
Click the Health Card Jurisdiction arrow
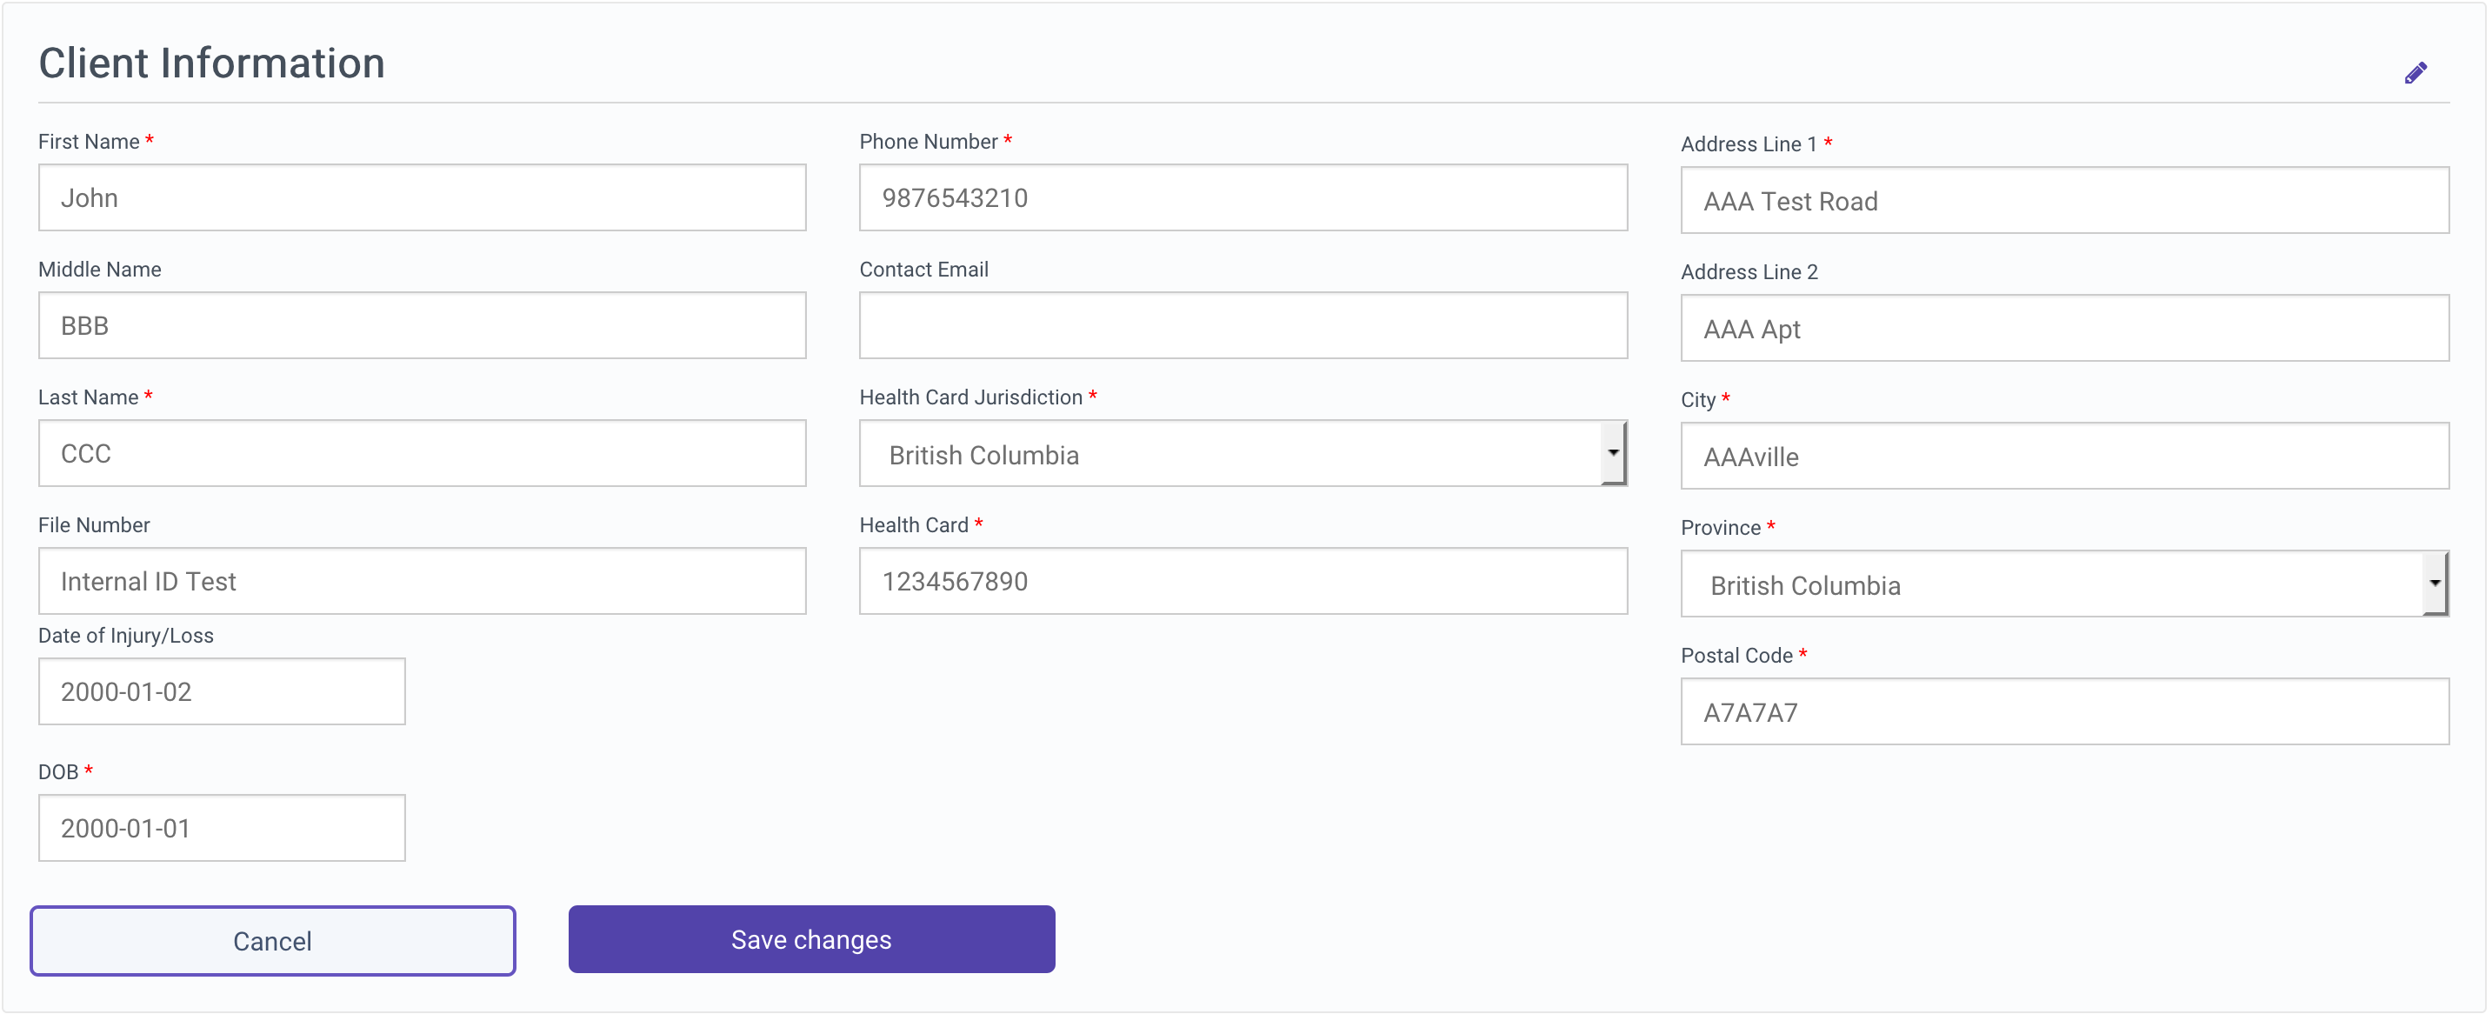(1612, 453)
